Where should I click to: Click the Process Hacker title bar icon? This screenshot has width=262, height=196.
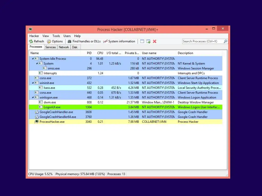(x=30, y=30)
